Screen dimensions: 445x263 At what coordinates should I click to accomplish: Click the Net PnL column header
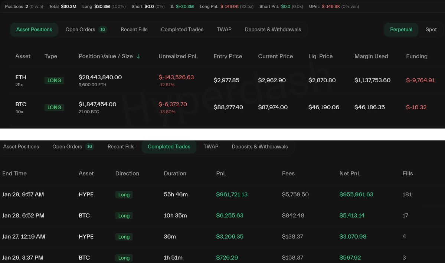tap(350, 173)
